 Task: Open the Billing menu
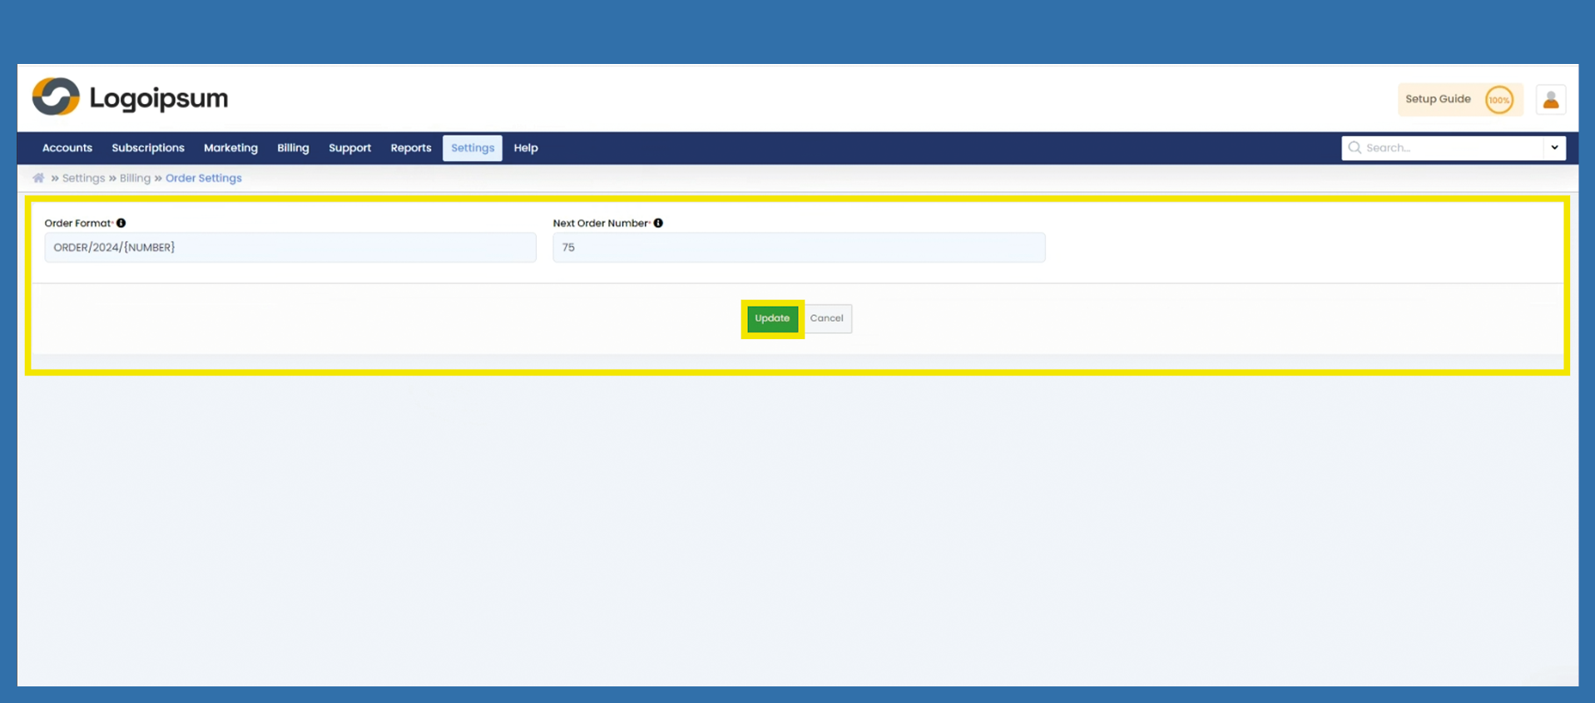[293, 148]
